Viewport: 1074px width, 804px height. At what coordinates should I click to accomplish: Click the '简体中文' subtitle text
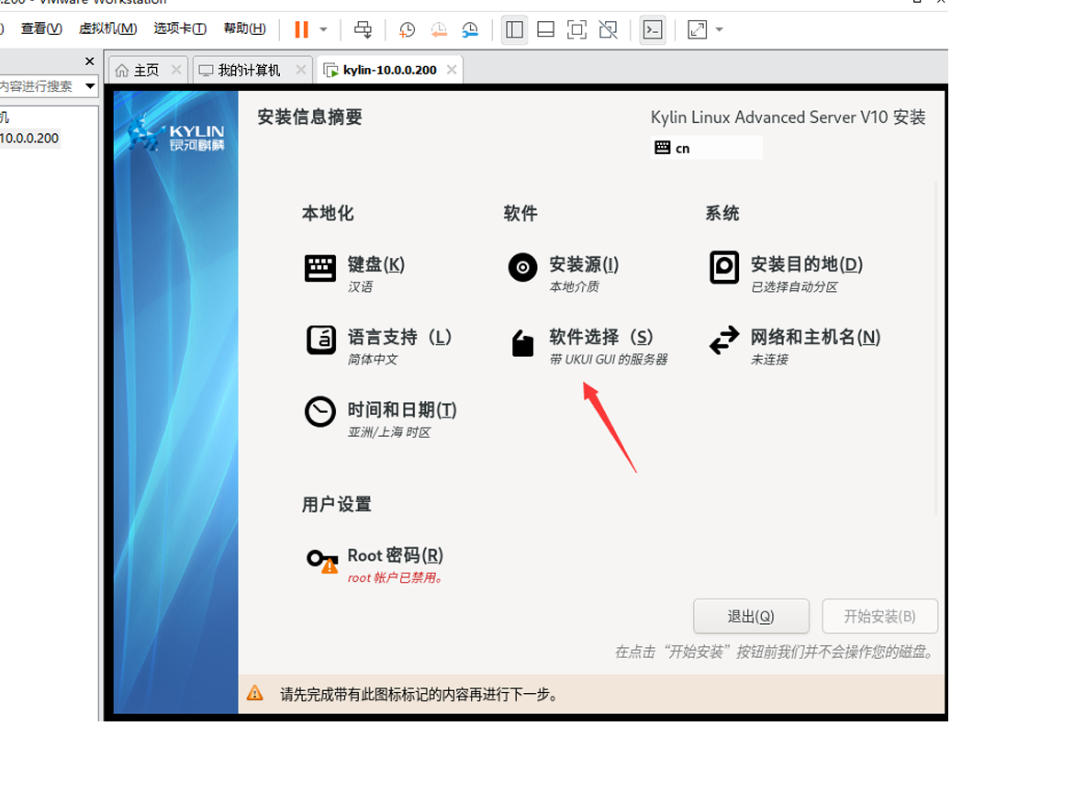373,360
